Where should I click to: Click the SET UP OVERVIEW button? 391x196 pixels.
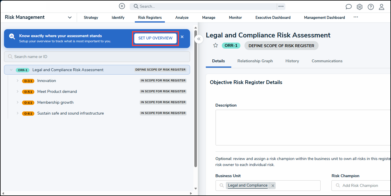[x=155, y=38]
